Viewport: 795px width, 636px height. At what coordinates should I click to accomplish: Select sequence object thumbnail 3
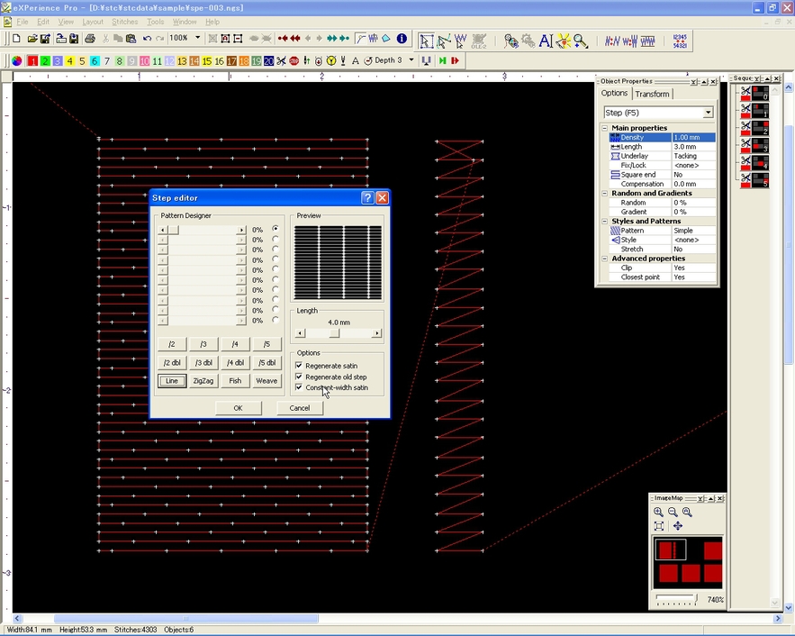760,146
